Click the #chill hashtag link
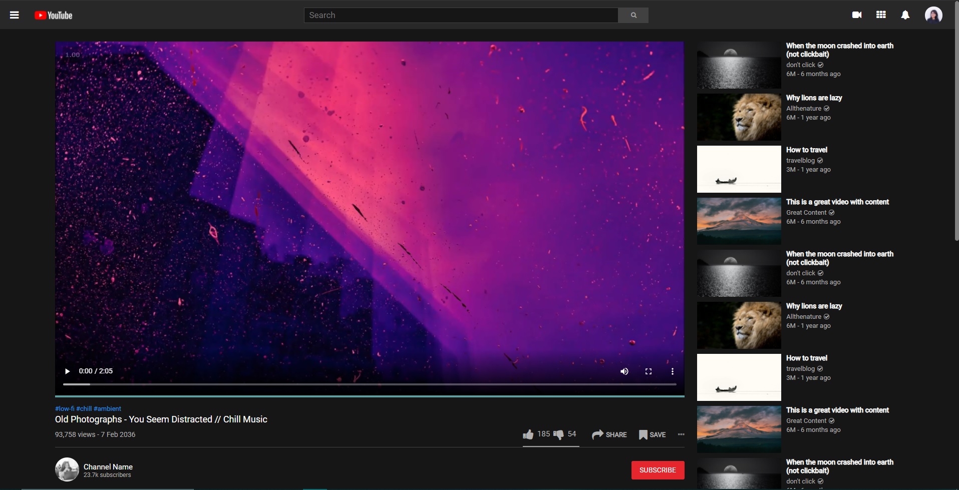The width and height of the screenshot is (959, 490). coord(84,408)
